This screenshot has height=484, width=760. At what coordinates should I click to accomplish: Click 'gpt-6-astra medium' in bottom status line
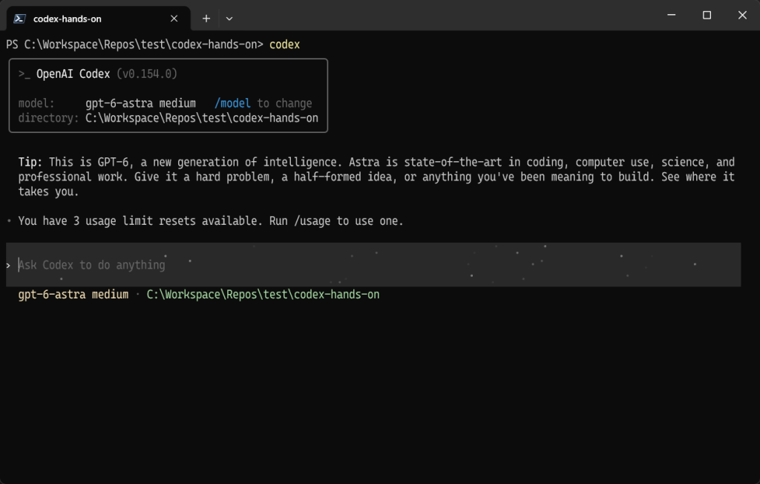click(73, 295)
